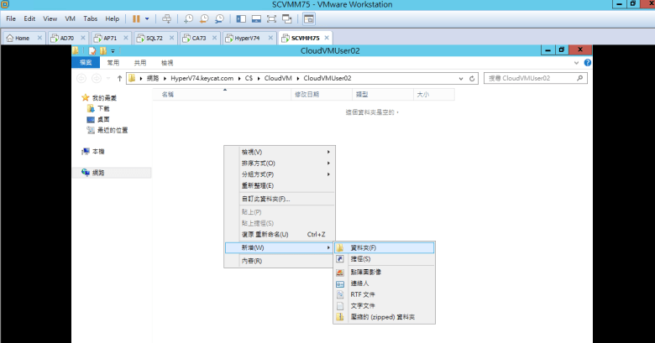The image size is (655, 343).
Task: Click the VMware pause/suspend toolbar icon
Action: (136, 18)
